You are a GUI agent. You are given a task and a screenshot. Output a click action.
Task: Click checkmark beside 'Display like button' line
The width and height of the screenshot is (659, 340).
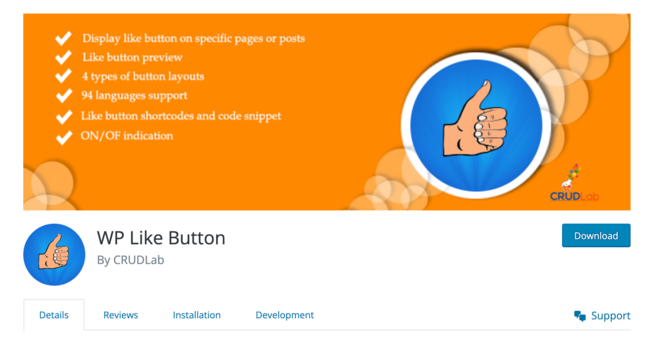pos(64,38)
